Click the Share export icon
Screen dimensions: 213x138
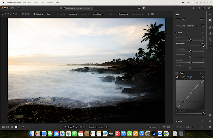coord(199,8)
